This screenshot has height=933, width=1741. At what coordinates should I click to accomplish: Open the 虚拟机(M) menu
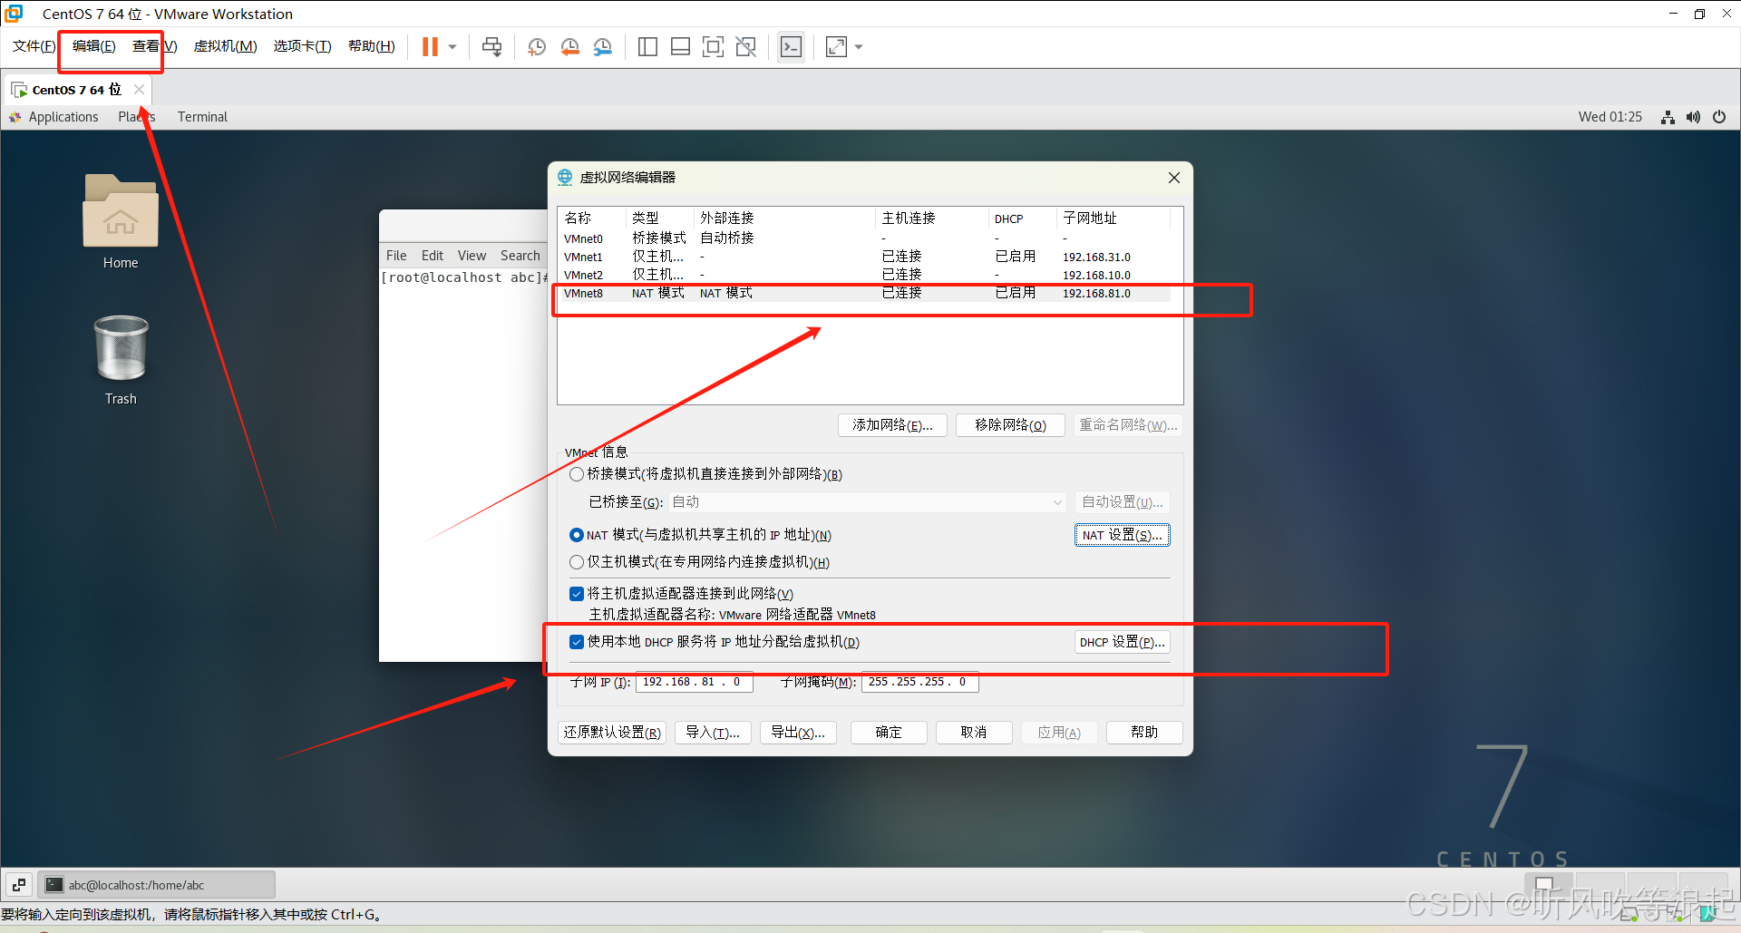(x=225, y=46)
